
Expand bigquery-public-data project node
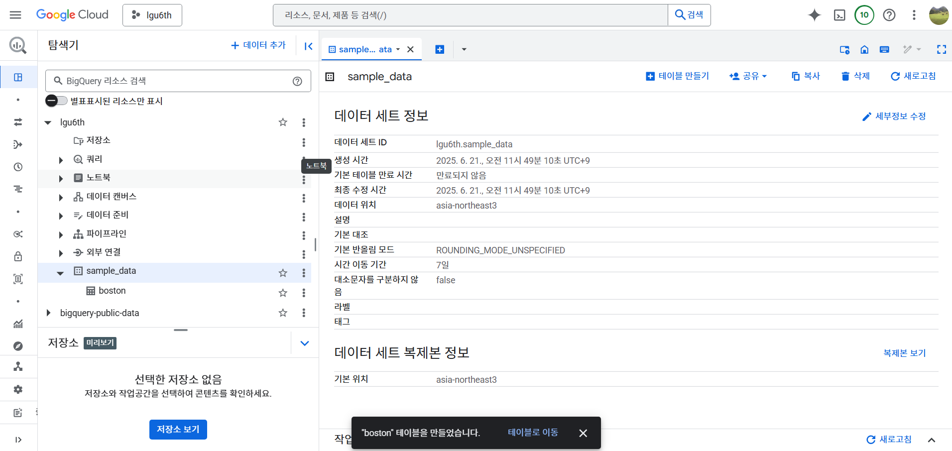coord(48,313)
